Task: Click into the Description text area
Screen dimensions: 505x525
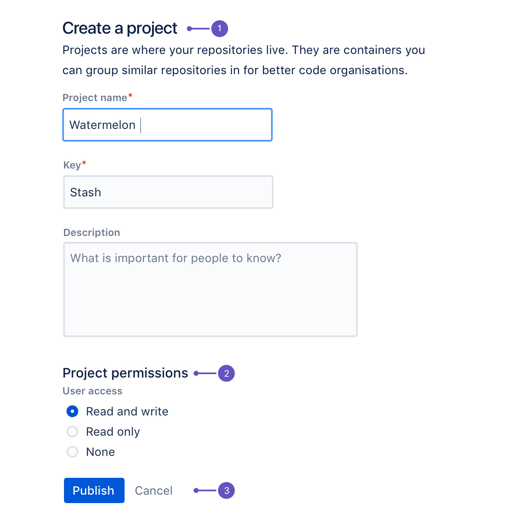Action: (x=210, y=289)
